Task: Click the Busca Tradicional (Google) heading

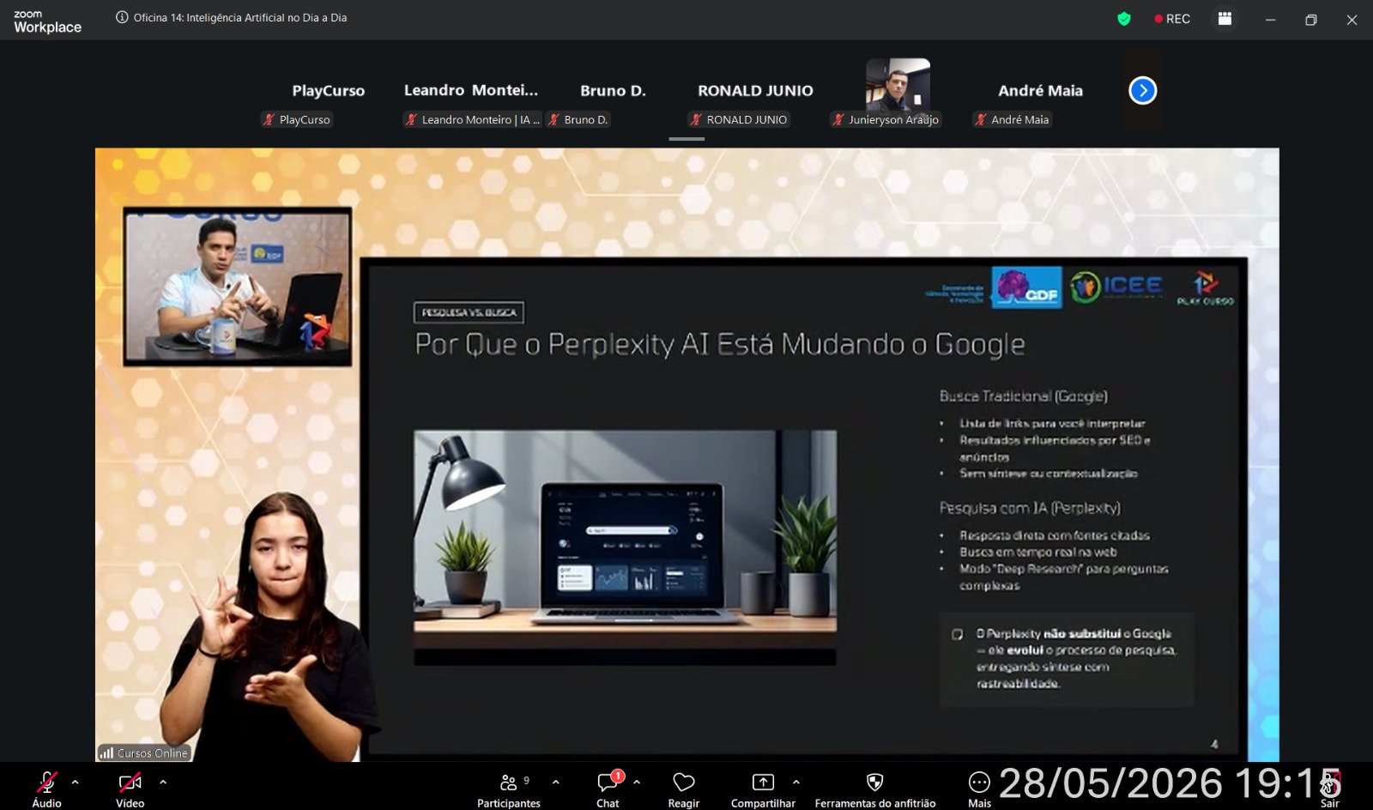Action: coord(1023,396)
